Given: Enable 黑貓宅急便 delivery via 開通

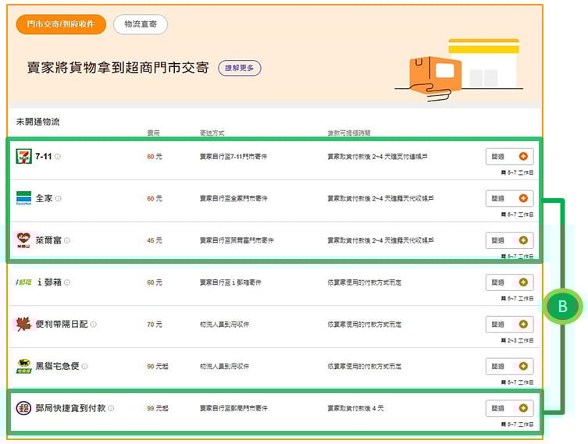Looking at the screenshot, I should (509, 366).
